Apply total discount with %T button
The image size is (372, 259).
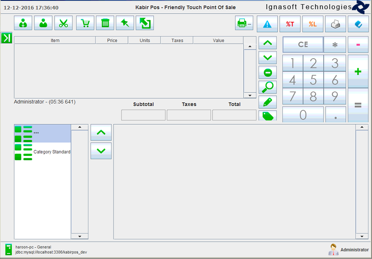[290, 24]
